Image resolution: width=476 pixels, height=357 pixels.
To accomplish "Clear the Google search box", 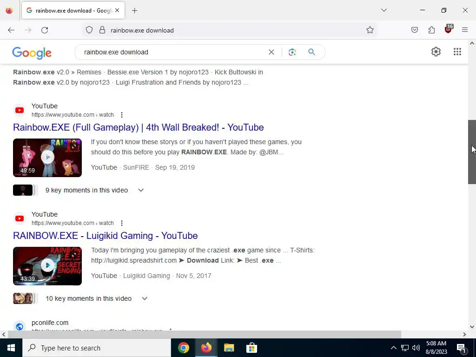I will click(x=271, y=52).
